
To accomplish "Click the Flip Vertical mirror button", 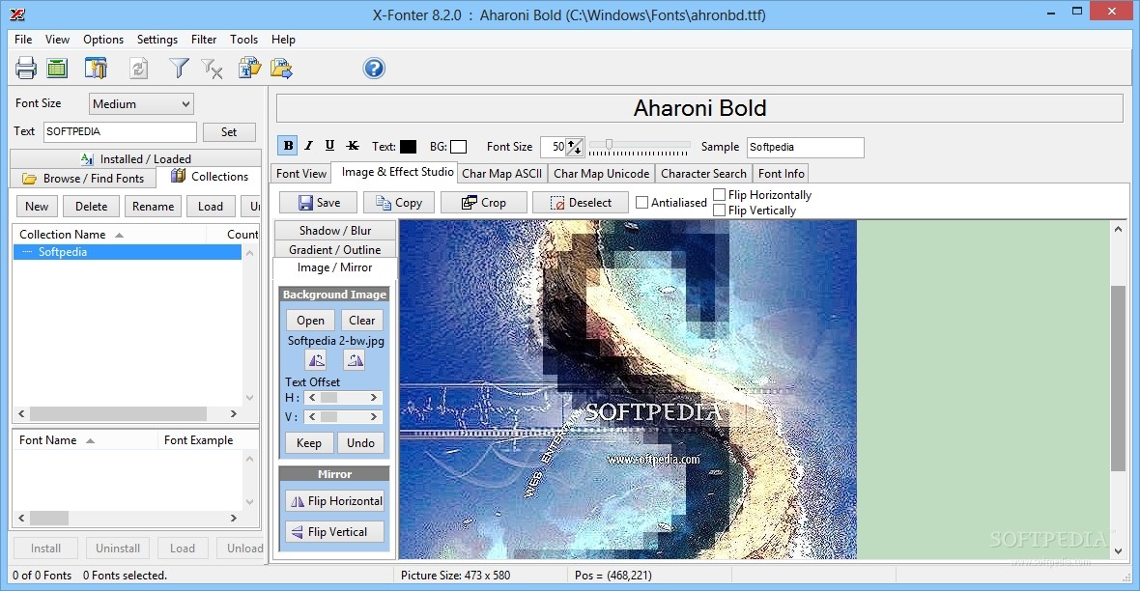I will click(335, 532).
